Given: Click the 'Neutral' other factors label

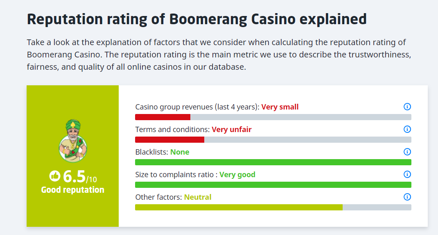Looking at the screenshot, I should [198, 197].
